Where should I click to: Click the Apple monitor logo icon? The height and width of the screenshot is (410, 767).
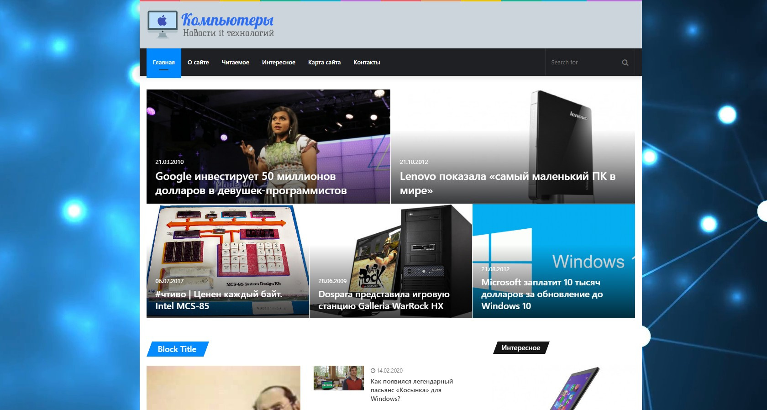pos(163,25)
